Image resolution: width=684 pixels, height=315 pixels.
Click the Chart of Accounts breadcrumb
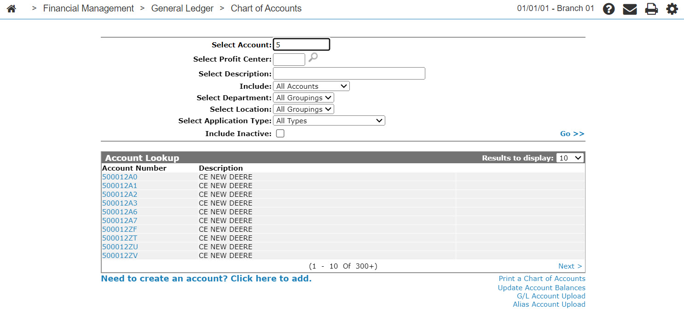(266, 8)
